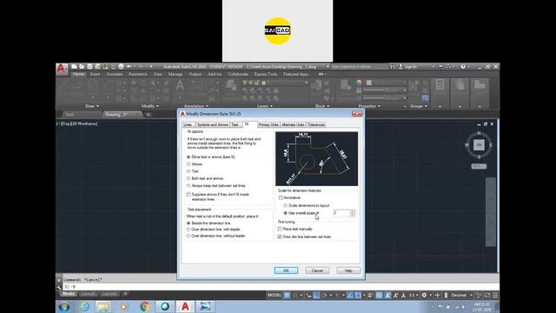Viewport: 556px width, 313px height.
Task: Open the AutoCAD application menu logo
Action: tap(61, 69)
